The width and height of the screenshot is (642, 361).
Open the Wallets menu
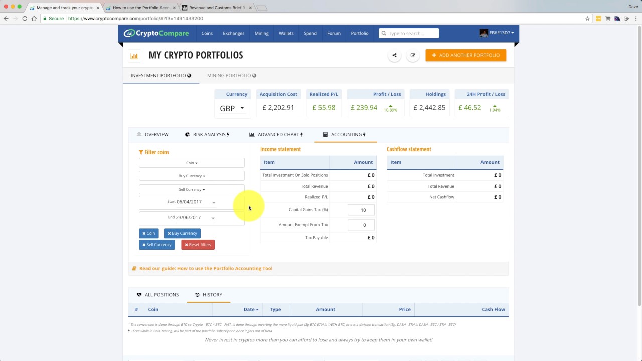286,33
